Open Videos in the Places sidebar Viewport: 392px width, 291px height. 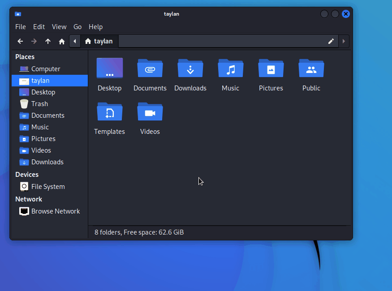(50, 150)
